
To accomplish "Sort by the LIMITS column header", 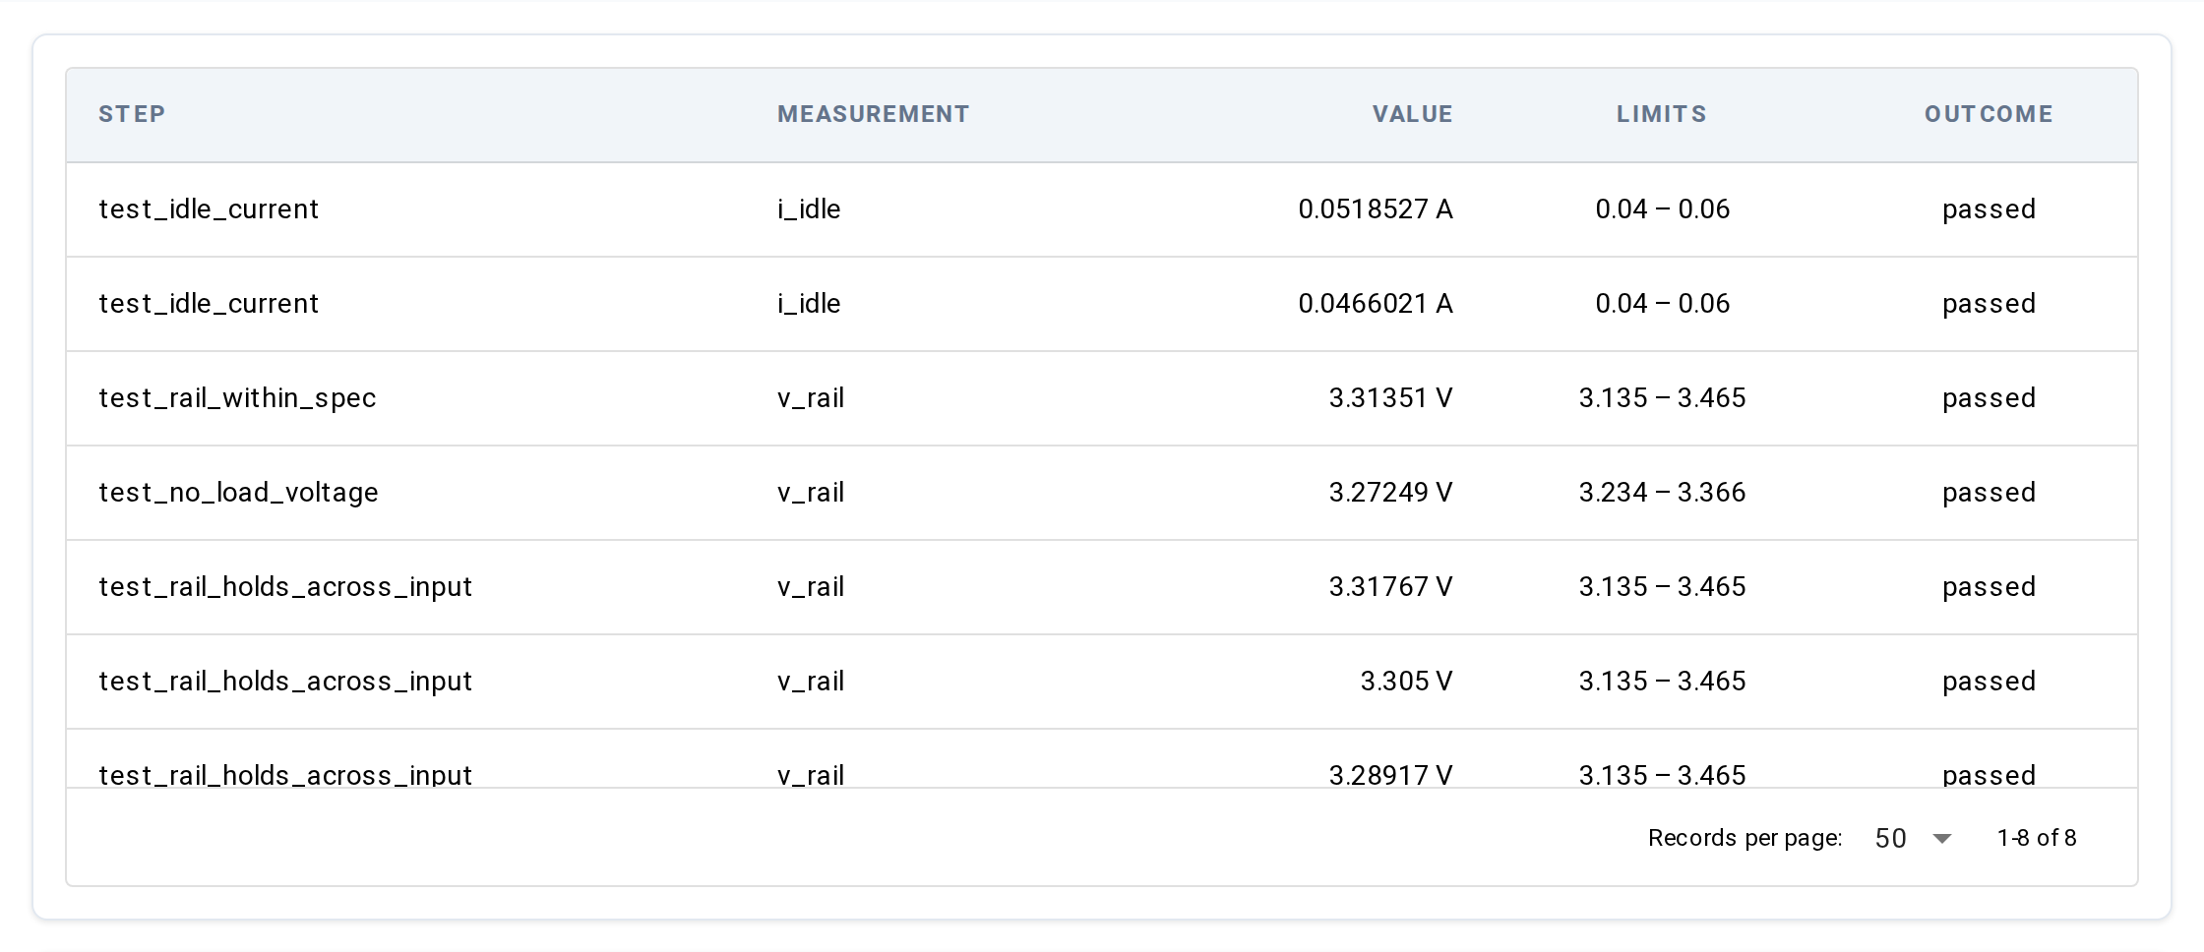I will 1662,114.
